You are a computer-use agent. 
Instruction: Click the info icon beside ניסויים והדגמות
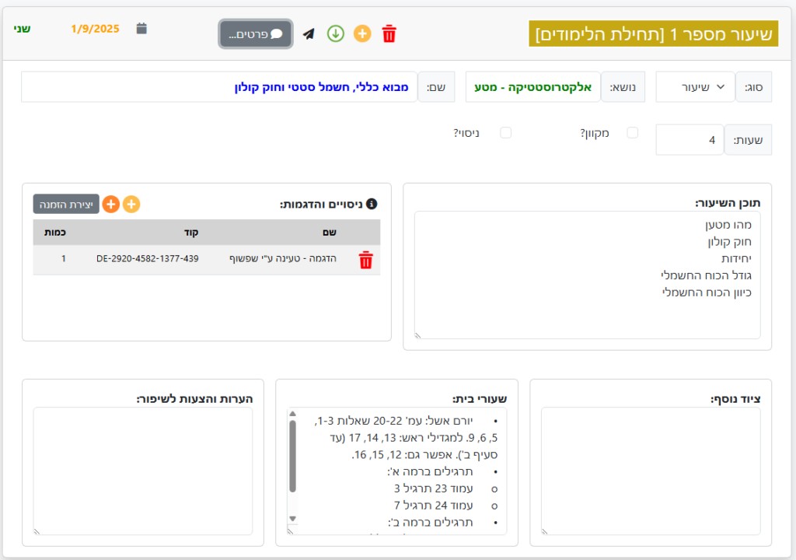tap(372, 205)
